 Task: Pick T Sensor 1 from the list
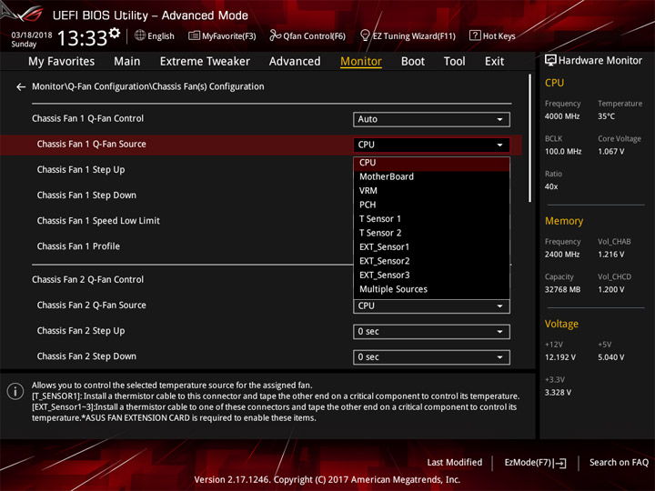431,219
